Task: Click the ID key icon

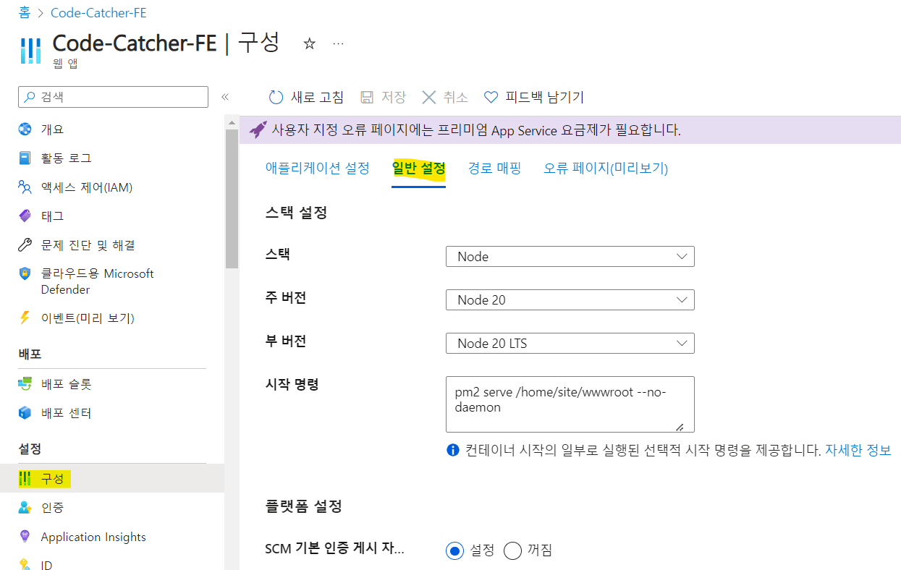Action: [x=25, y=564]
